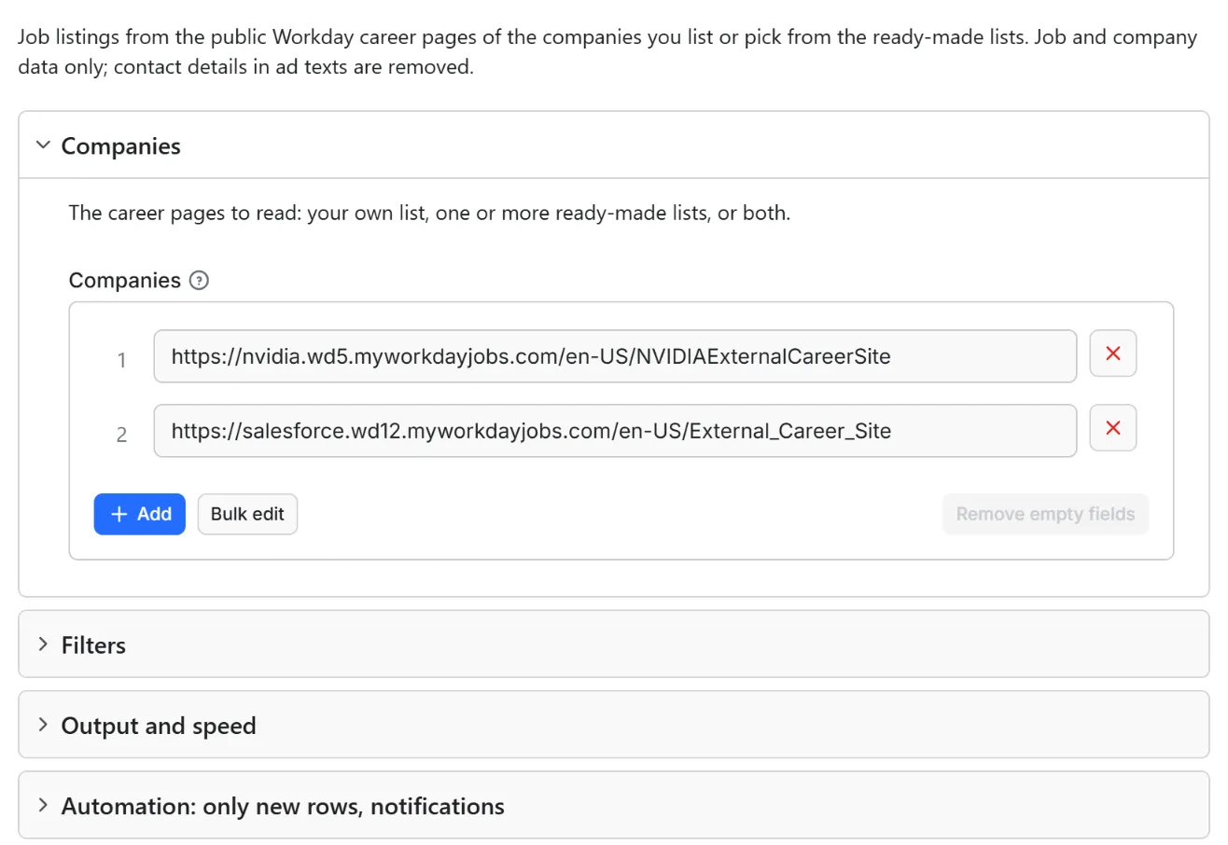1228x845 pixels.
Task: Click the 'Job listings from the public Workday' description
Action: pos(607,52)
